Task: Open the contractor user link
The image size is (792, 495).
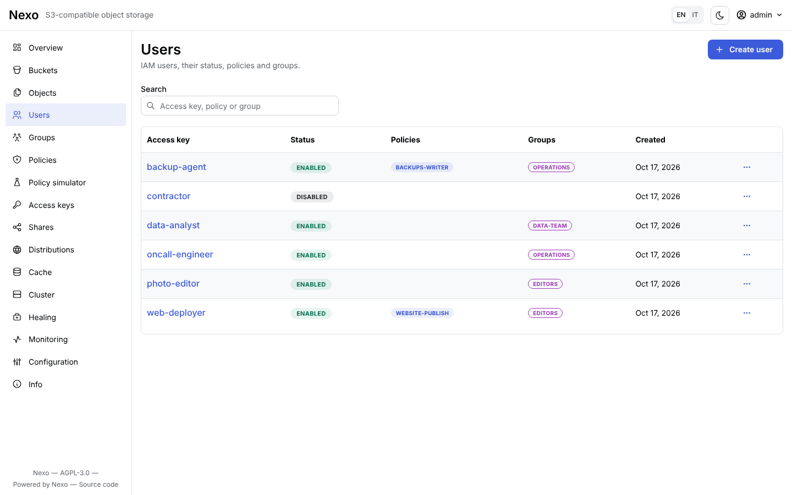Action: (168, 196)
